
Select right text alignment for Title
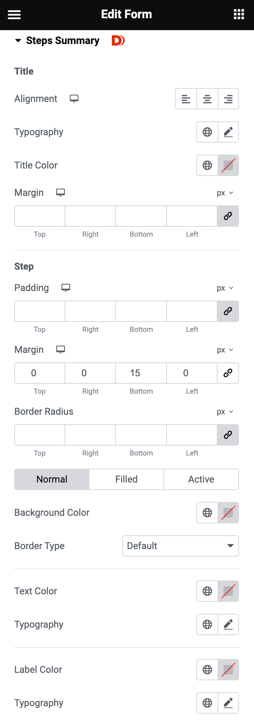(x=228, y=99)
